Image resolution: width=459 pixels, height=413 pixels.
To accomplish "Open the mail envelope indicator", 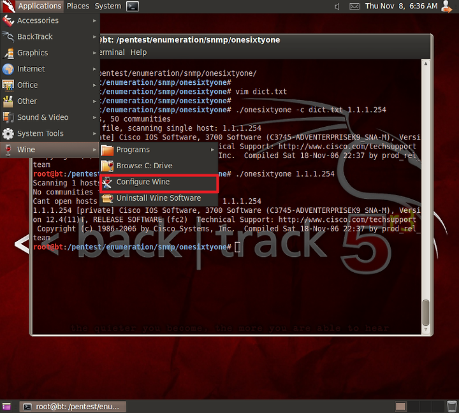I will pos(354,6).
